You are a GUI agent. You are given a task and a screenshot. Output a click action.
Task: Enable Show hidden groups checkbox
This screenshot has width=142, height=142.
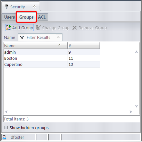pos(6,128)
